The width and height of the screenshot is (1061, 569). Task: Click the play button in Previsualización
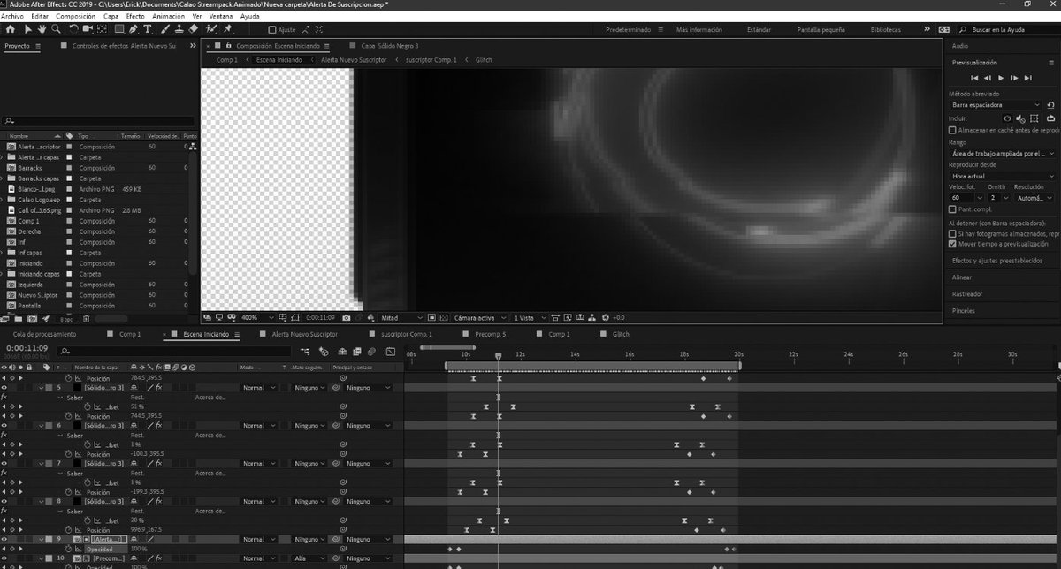(x=1002, y=78)
